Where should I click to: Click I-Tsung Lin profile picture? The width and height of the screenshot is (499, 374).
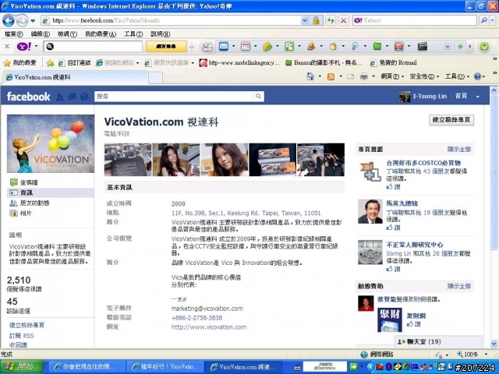pyautogui.click(x=405, y=97)
